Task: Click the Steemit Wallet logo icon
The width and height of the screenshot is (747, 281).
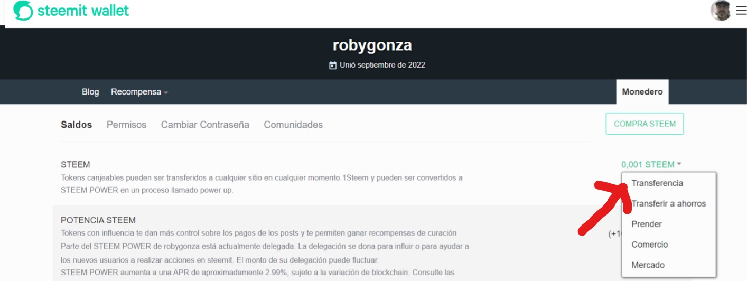Action: [23, 11]
